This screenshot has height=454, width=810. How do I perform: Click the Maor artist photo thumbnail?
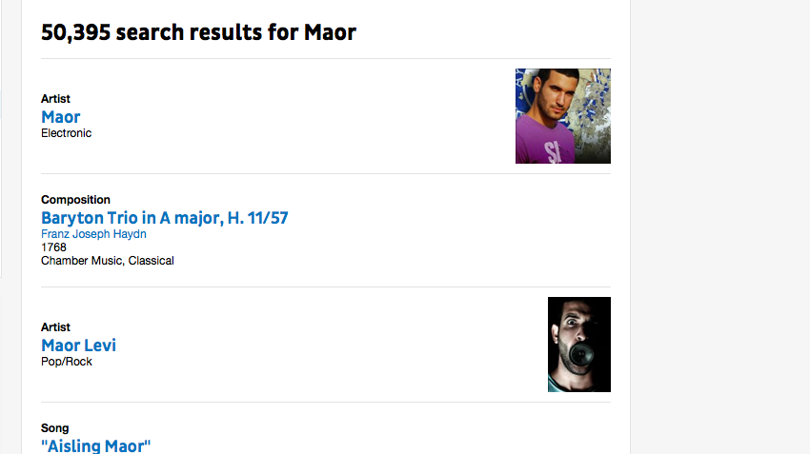click(562, 116)
